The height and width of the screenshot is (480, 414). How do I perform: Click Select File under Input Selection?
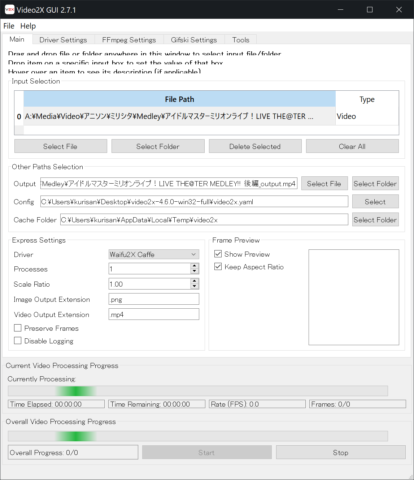[x=60, y=146]
